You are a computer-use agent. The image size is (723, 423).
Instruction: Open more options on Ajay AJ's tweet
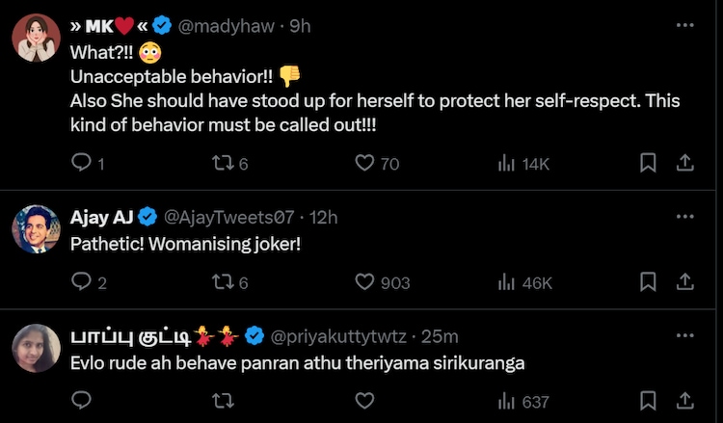coord(684,217)
